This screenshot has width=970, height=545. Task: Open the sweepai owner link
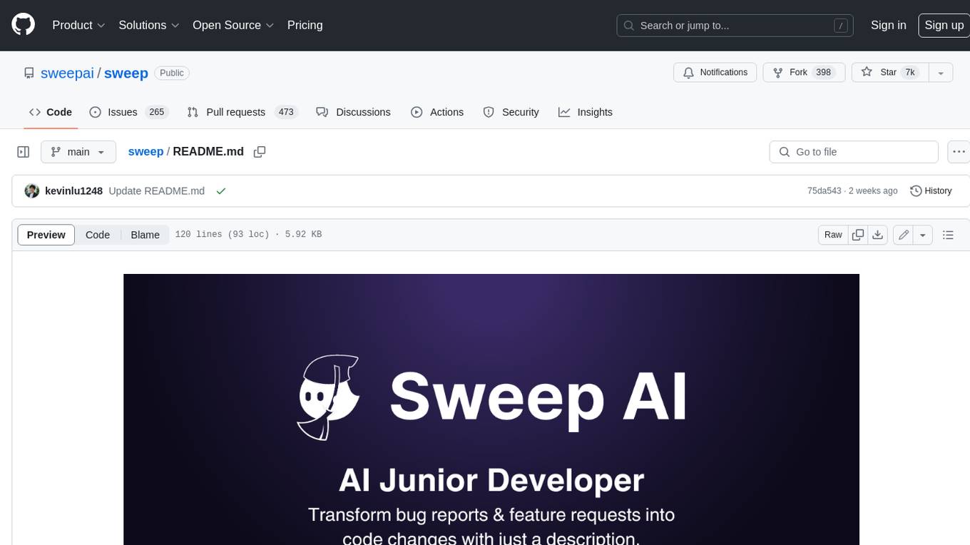67,73
